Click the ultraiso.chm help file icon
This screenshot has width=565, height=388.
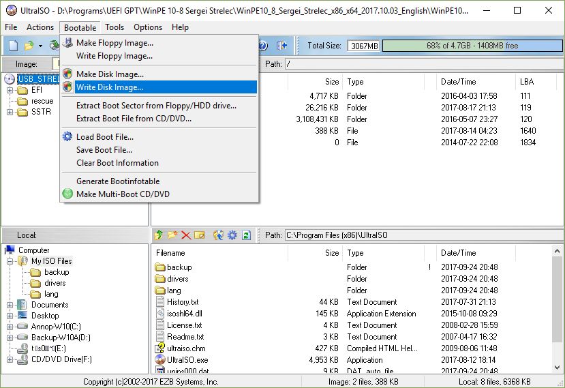[160, 348]
